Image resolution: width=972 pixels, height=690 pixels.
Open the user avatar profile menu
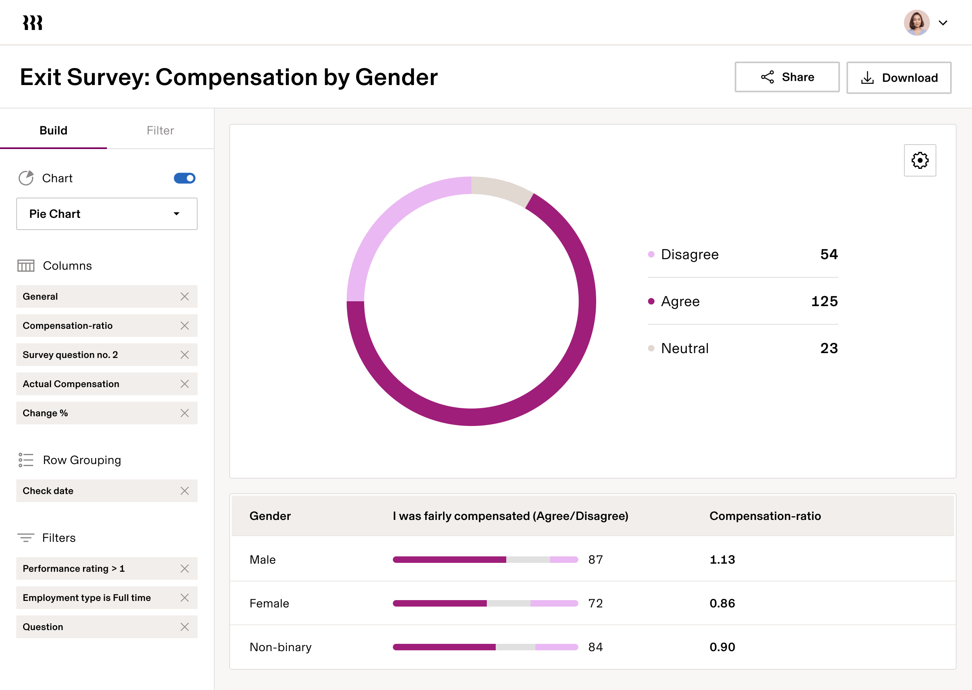(917, 23)
